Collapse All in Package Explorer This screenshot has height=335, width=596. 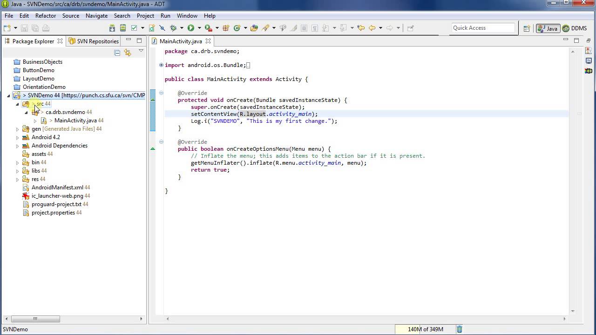coord(117,53)
